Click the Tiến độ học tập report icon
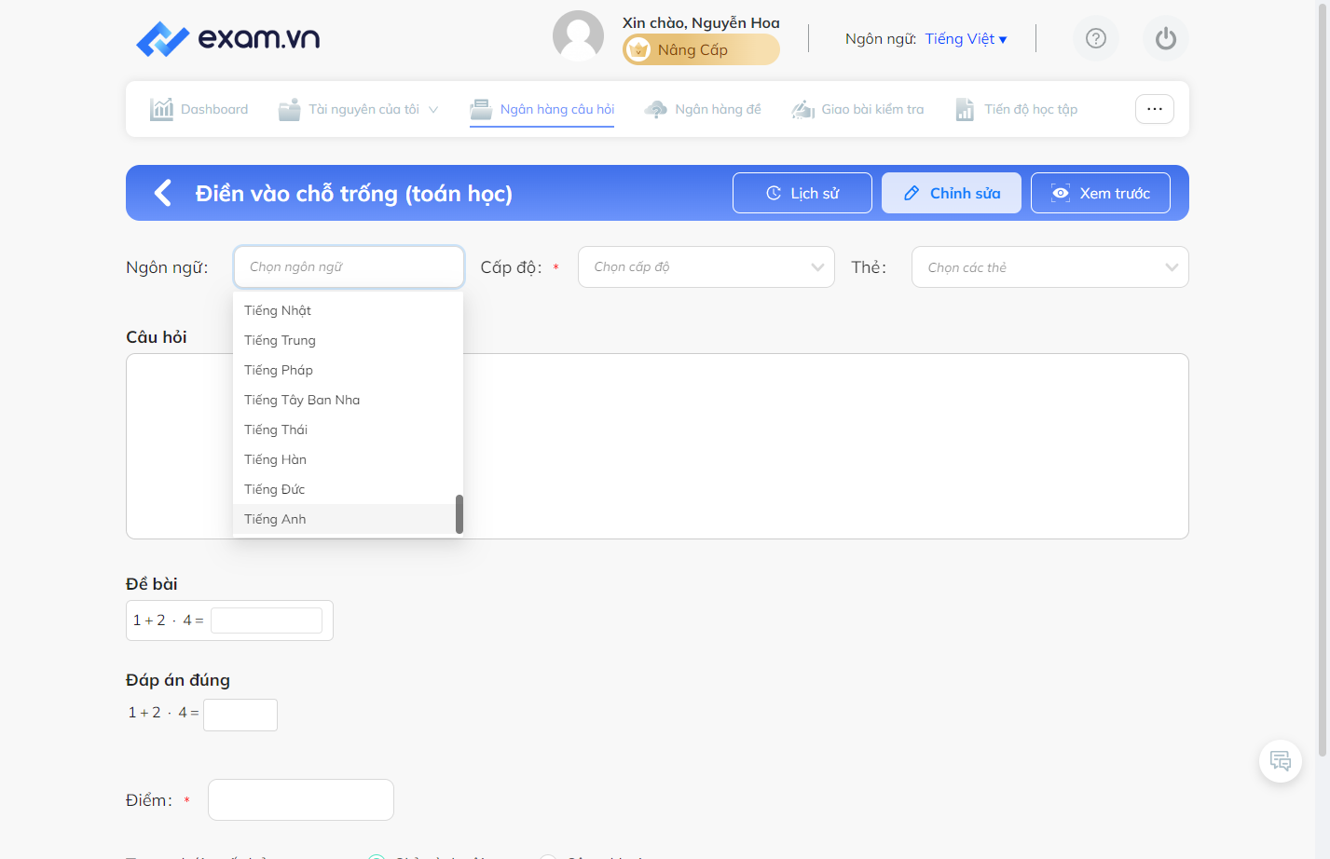Image resolution: width=1330 pixels, height=859 pixels. 965,110
